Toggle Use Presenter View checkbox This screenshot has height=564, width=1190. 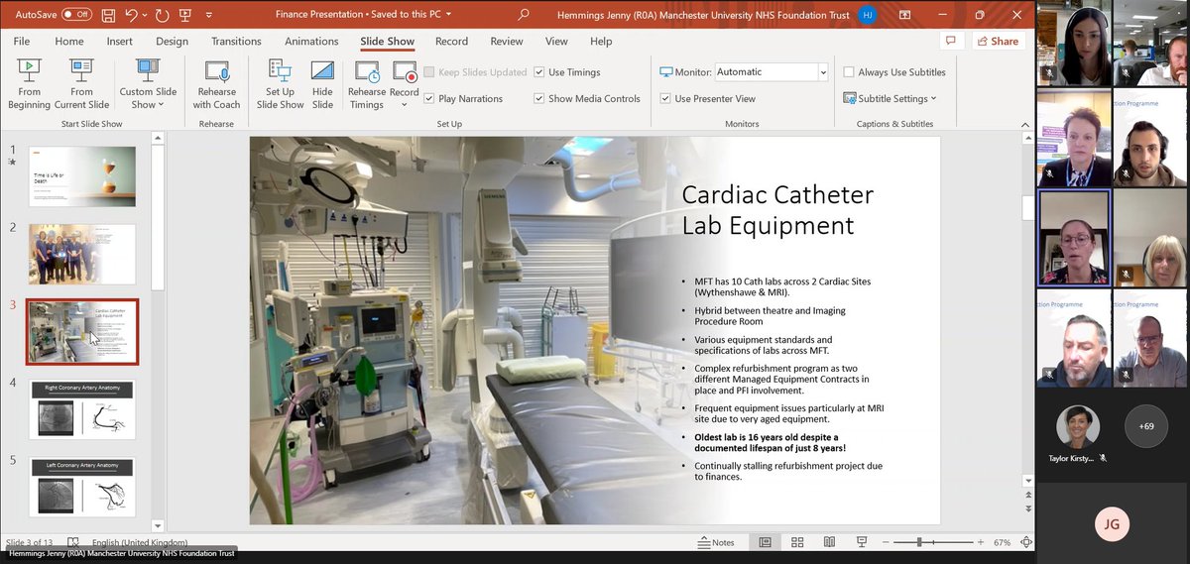point(665,98)
